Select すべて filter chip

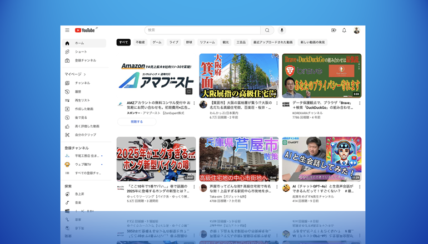pyautogui.click(x=123, y=42)
